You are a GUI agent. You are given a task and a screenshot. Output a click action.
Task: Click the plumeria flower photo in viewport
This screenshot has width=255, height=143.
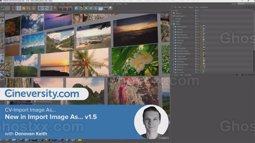click(x=135, y=60)
